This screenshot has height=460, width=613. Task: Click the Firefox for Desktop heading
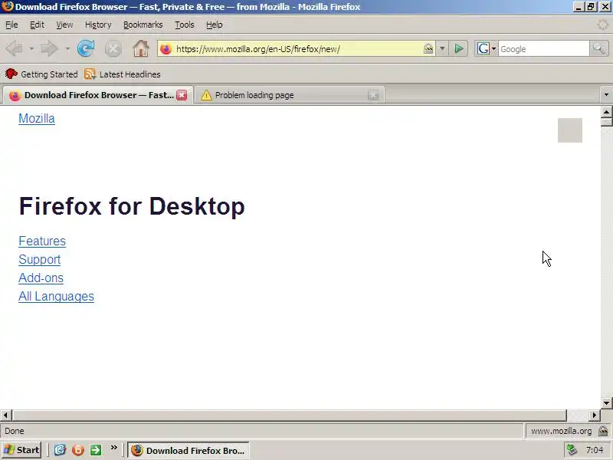pos(132,206)
